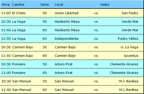The image size is (144, 94).
Task: Select the 11:40 San Manuel time cell
Action: point(6,90)
